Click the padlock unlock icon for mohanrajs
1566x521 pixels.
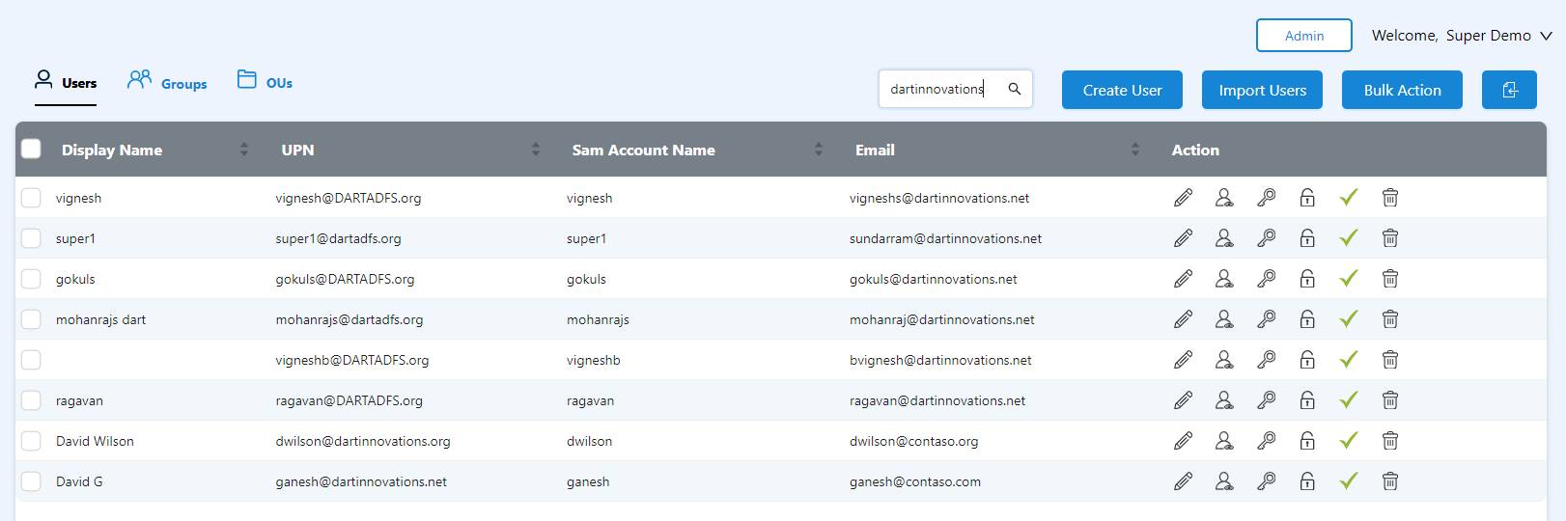[x=1307, y=319]
